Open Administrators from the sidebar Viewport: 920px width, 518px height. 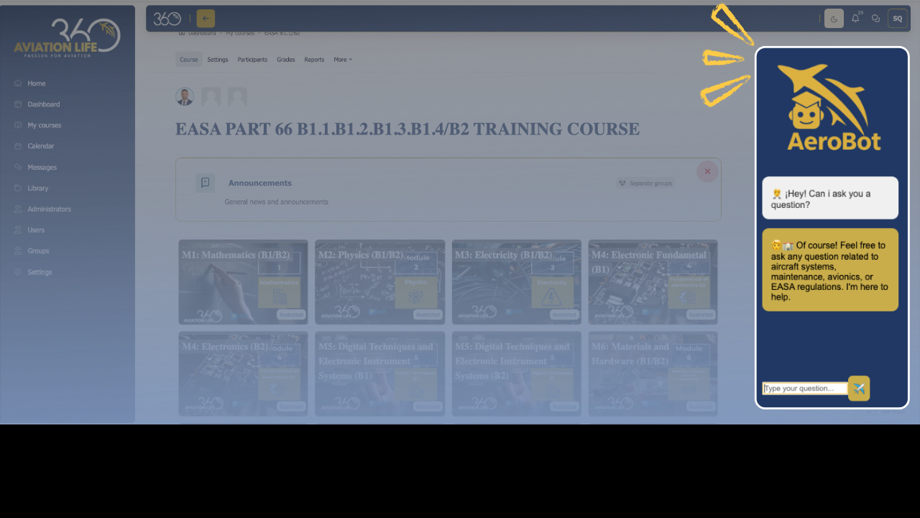[x=51, y=209]
